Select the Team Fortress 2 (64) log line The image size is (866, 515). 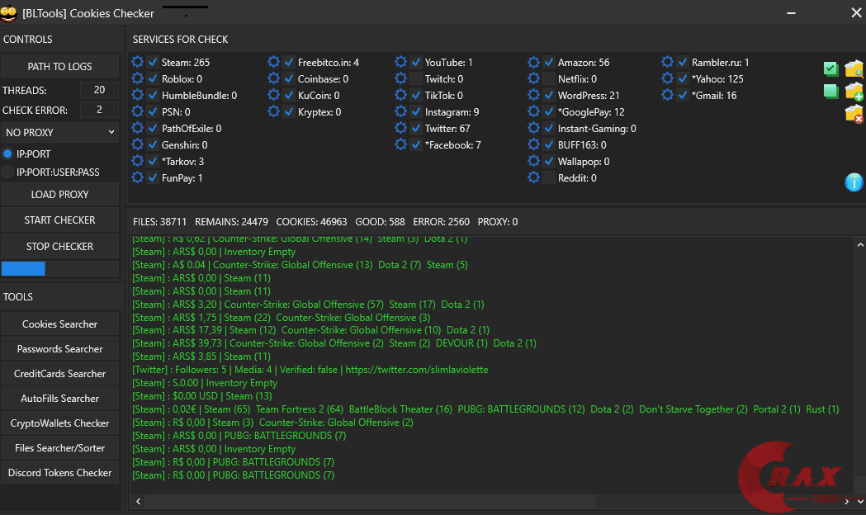click(485, 409)
